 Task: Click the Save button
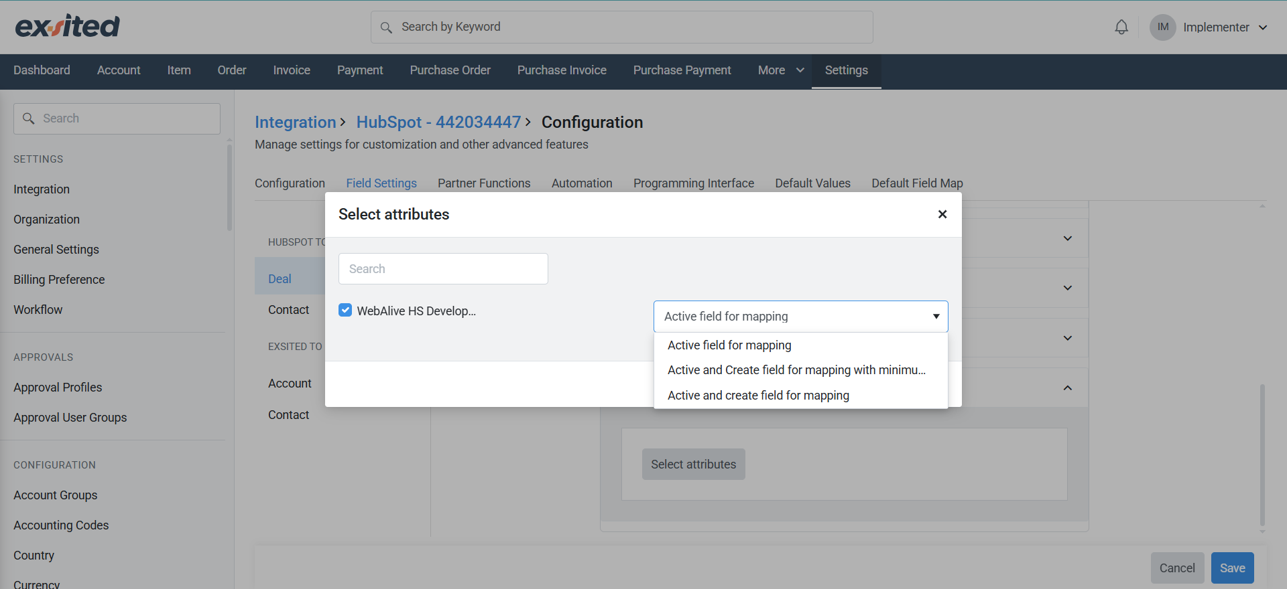1232,568
